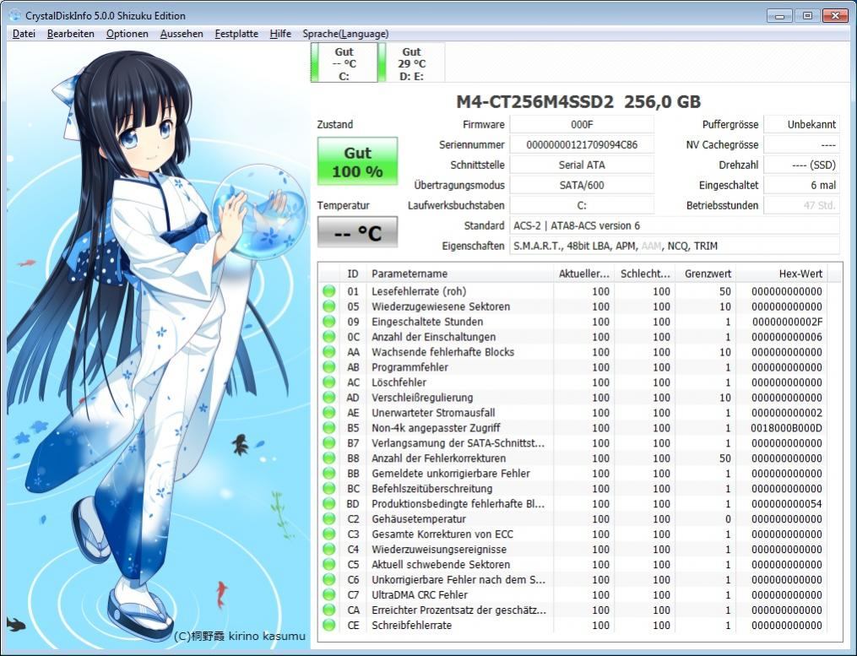Click the Seriennummer value field
Screen dimensions: 857x656
582,145
